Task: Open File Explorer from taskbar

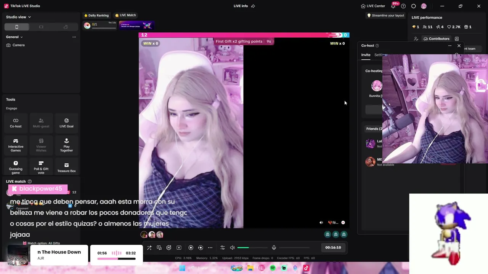Action: pyautogui.click(x=250, y=268)
